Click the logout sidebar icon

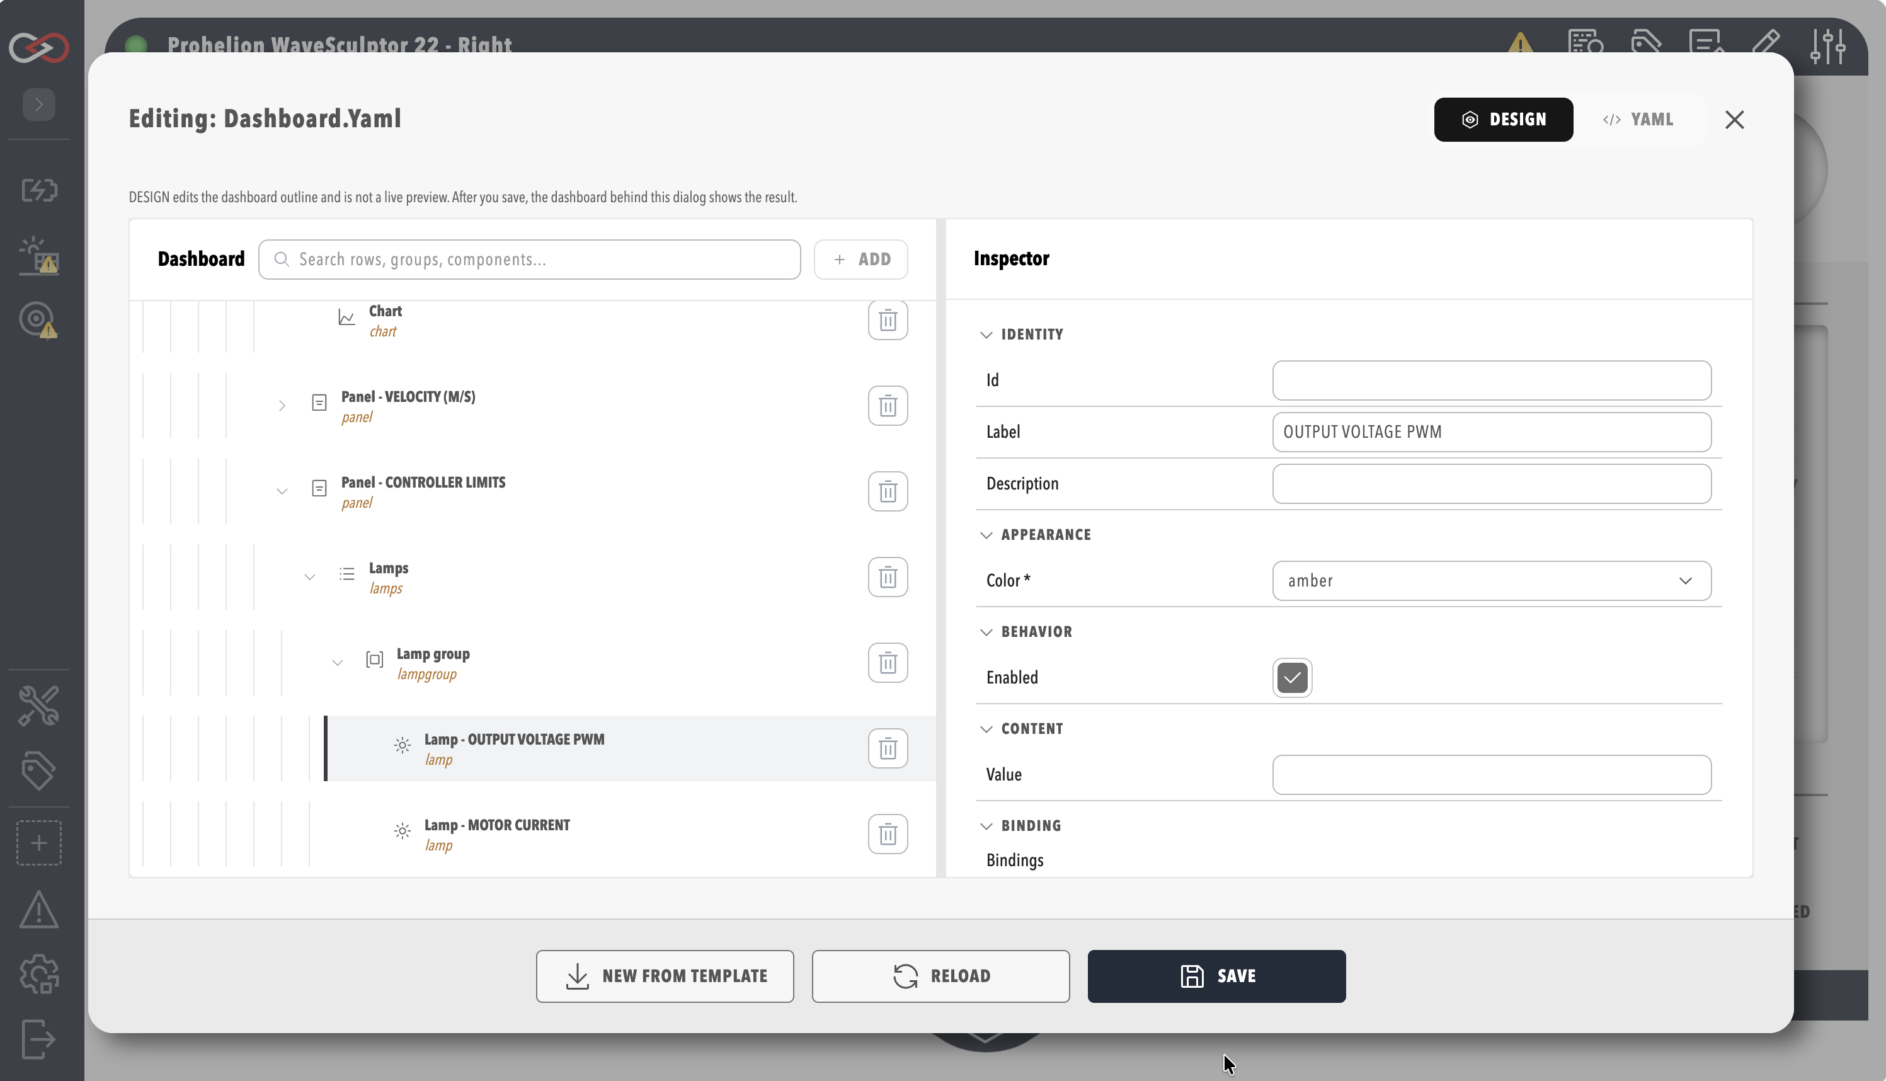(x=38, y=1039)
